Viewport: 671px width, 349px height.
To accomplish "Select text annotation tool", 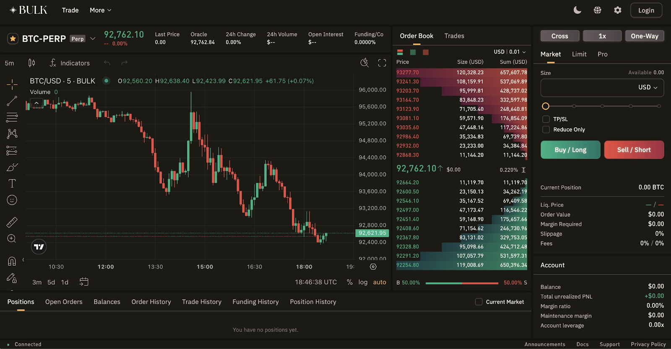I will pos(12,183).
